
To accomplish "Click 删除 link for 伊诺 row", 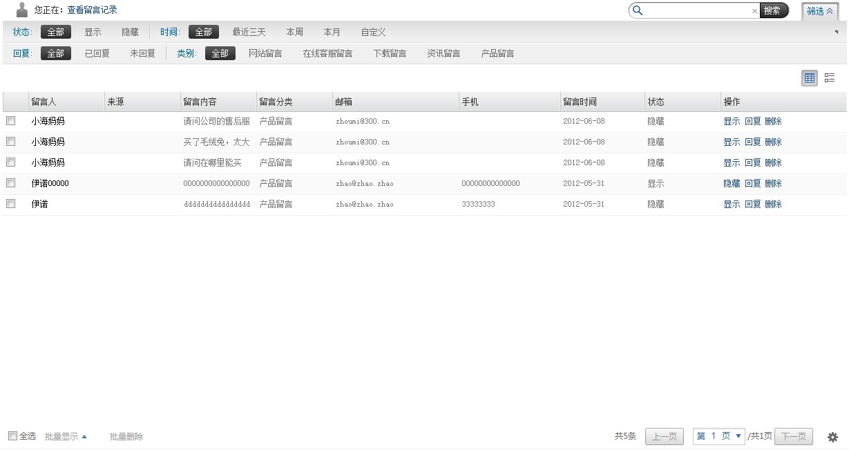I will point(773,204).
